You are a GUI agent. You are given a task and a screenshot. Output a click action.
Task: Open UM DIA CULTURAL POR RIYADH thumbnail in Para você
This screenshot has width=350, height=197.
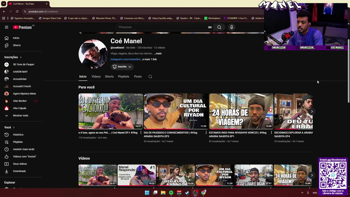click(176, 111)
